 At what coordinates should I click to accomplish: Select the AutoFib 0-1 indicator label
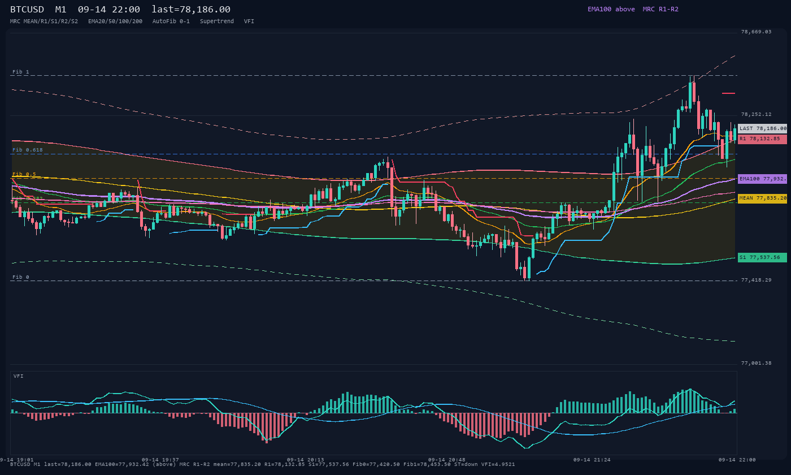pyautogui.click(x=171, y=21)
